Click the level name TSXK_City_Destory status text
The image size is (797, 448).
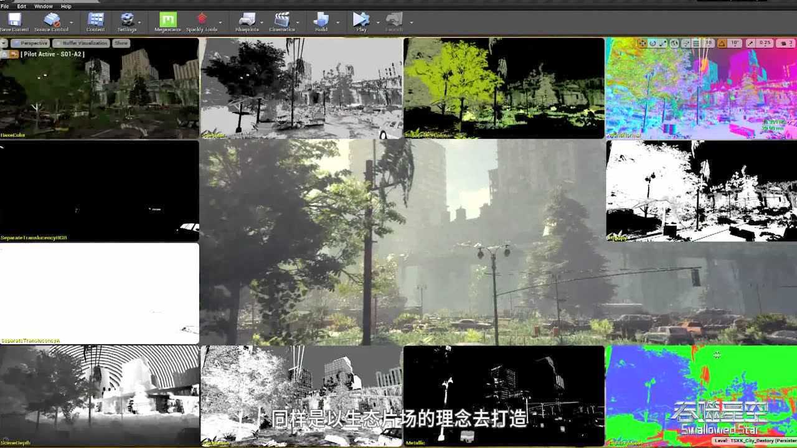[755, 441]
